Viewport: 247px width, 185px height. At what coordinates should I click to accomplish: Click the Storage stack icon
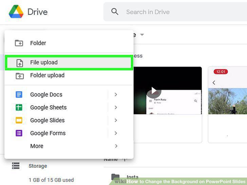point(16,166)
